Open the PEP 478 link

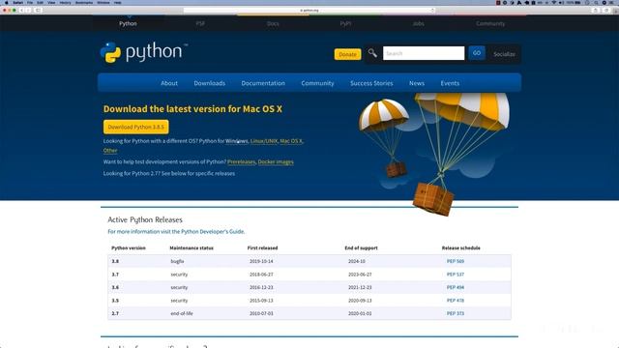(456, 301)
